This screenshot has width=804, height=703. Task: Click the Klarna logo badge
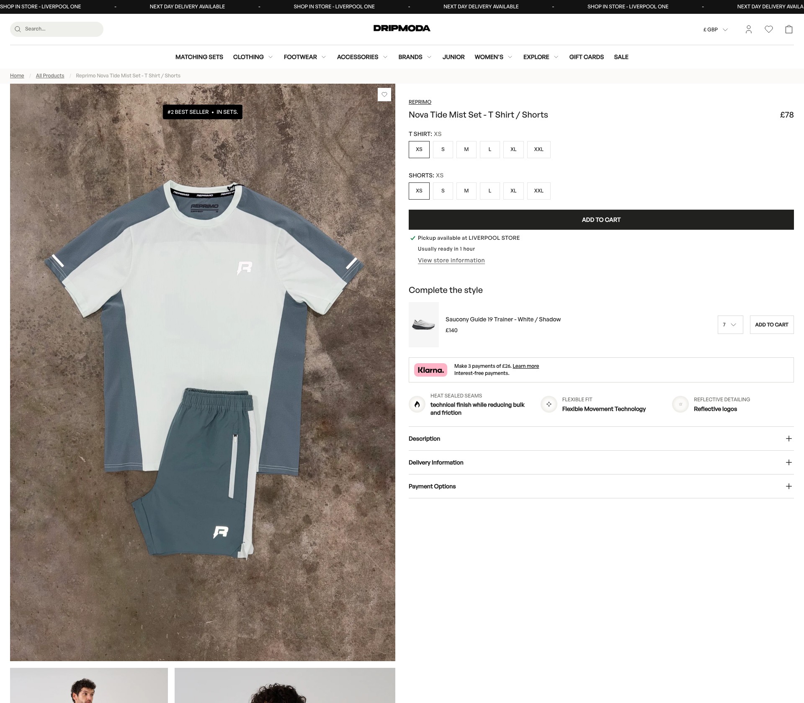tap(430, 370)
